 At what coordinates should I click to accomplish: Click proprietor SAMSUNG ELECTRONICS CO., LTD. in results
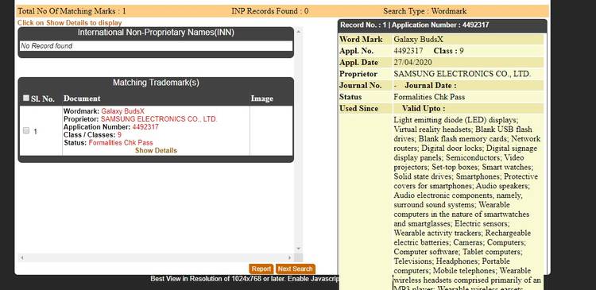(159, 119)
